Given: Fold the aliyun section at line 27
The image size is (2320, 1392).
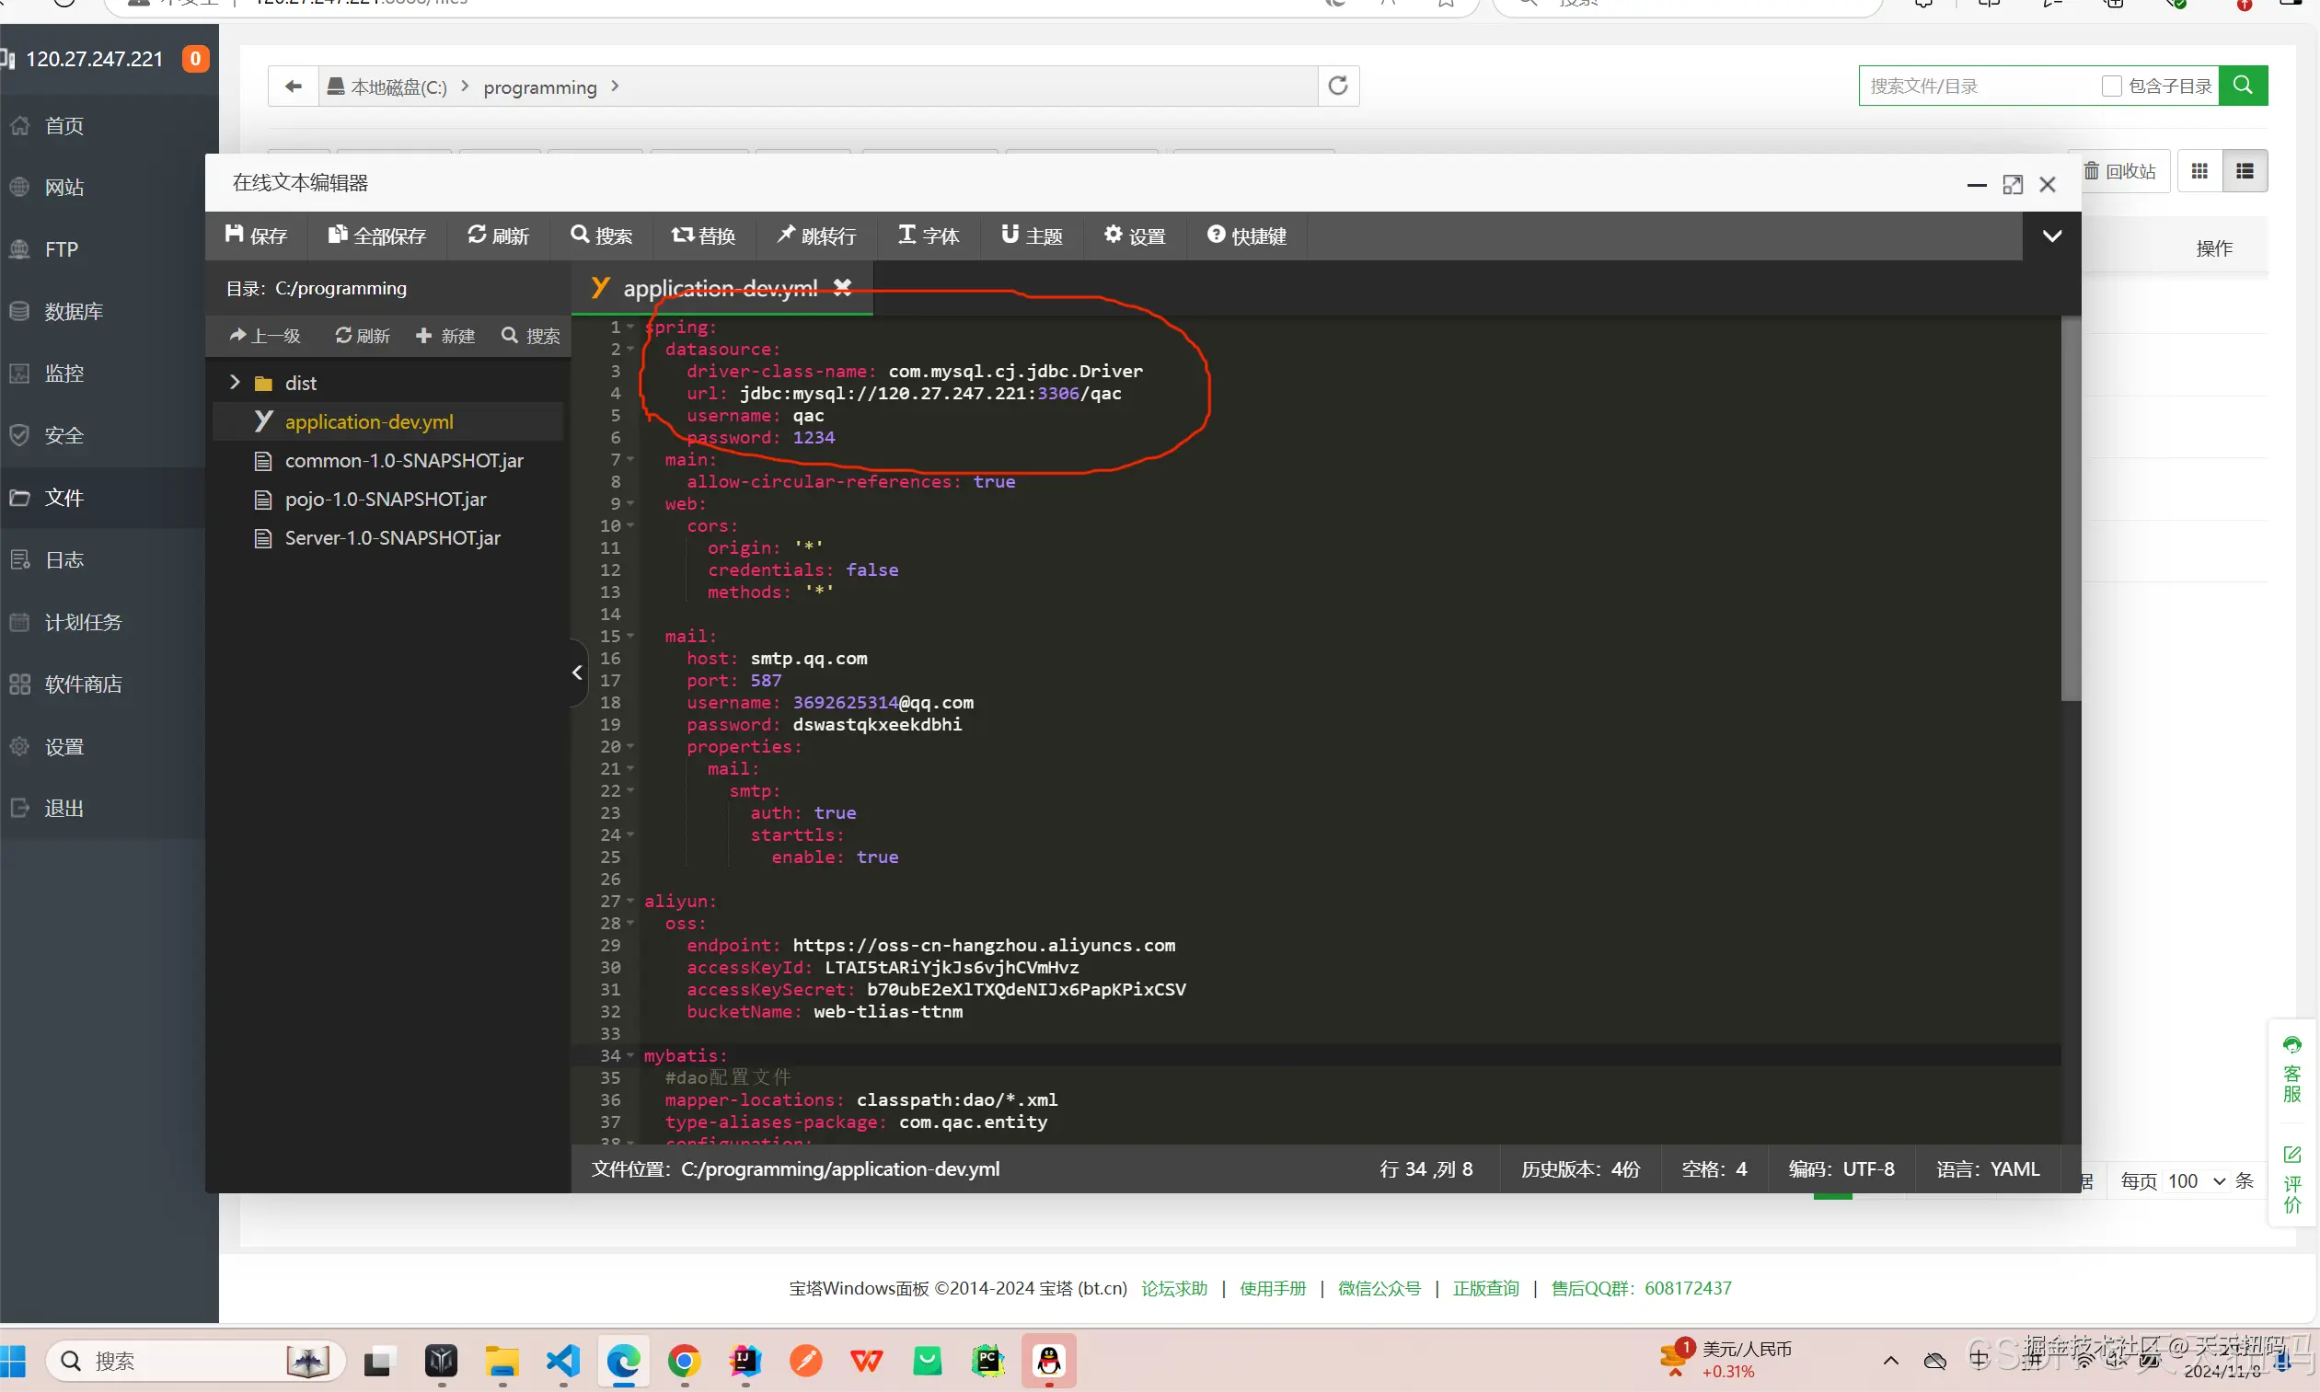Looking at the screenshot, I should point(630,902).
